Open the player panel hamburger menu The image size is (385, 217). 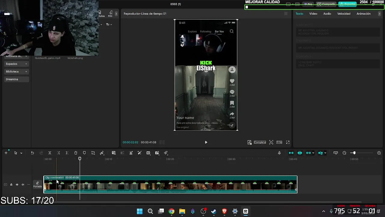[x=286, y=14]
